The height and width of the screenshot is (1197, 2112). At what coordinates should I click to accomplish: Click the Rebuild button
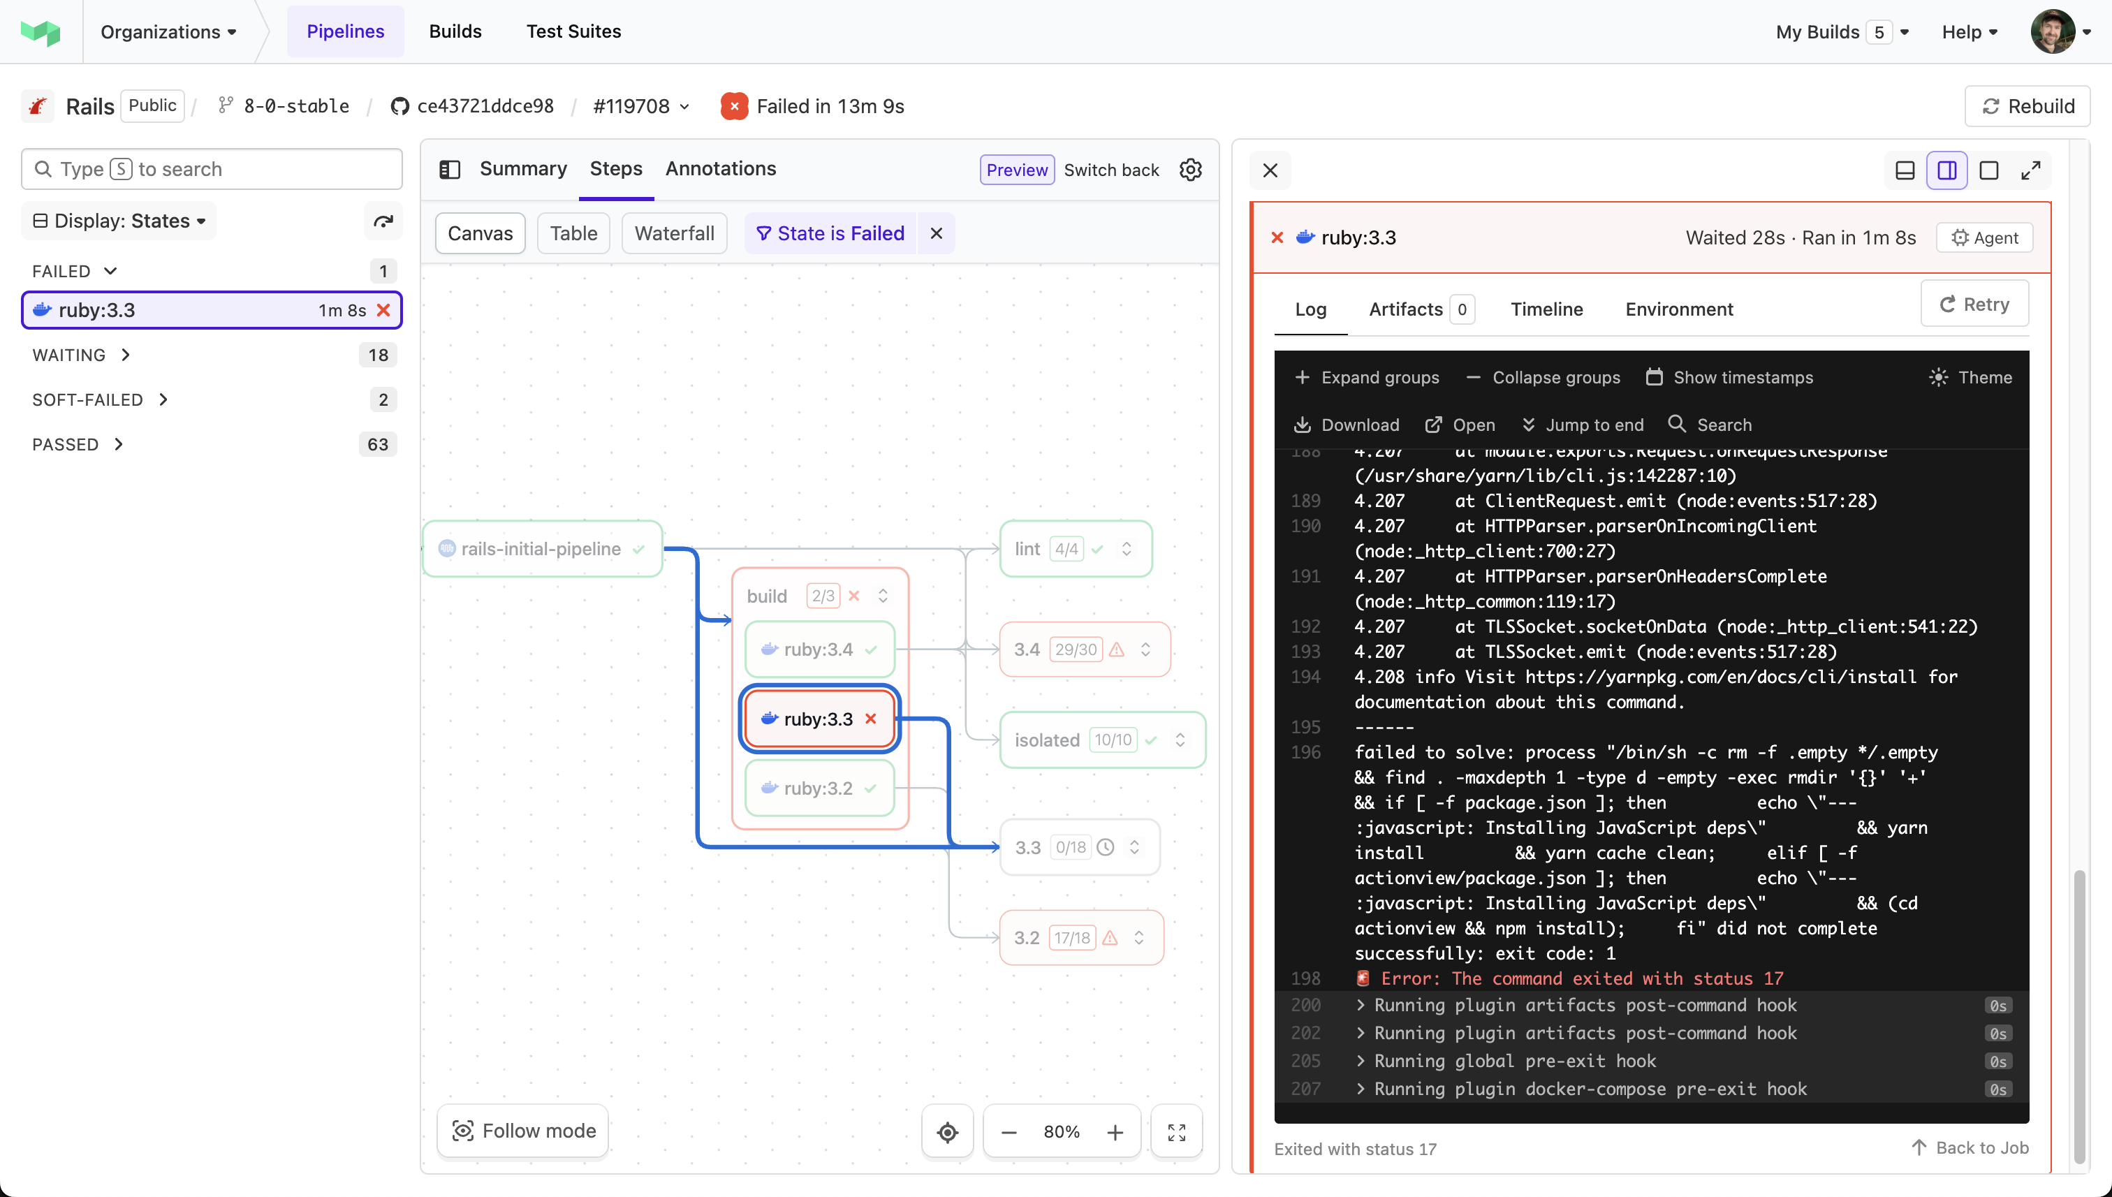pyautogui.click(x=2027, y=105)
